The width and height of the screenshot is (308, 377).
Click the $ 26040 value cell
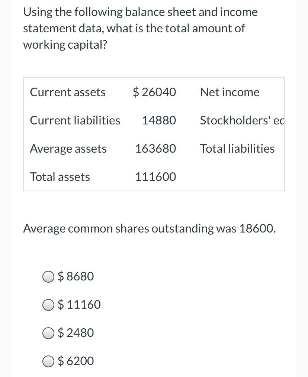[154, 92]
